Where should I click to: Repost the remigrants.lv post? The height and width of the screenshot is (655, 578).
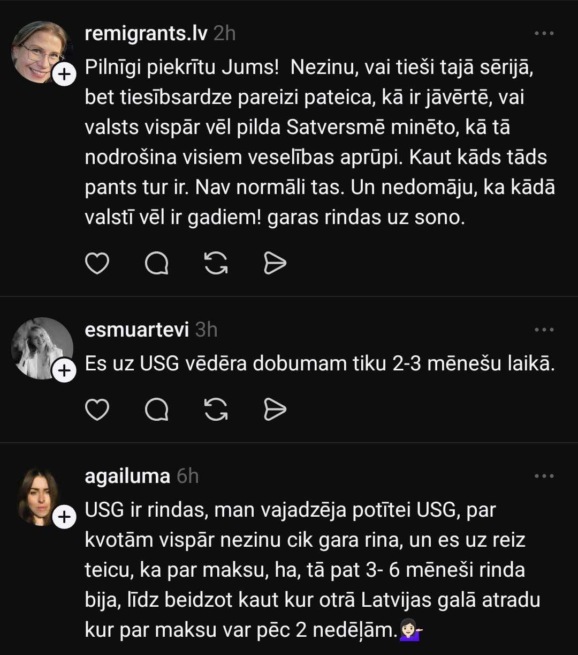click(x=216, y=263)
